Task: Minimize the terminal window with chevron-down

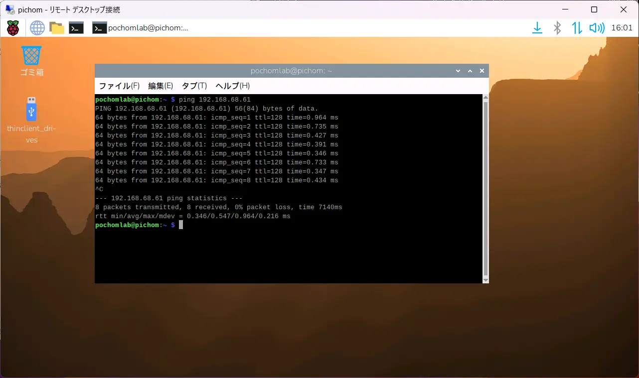Action: coord(458,71)
